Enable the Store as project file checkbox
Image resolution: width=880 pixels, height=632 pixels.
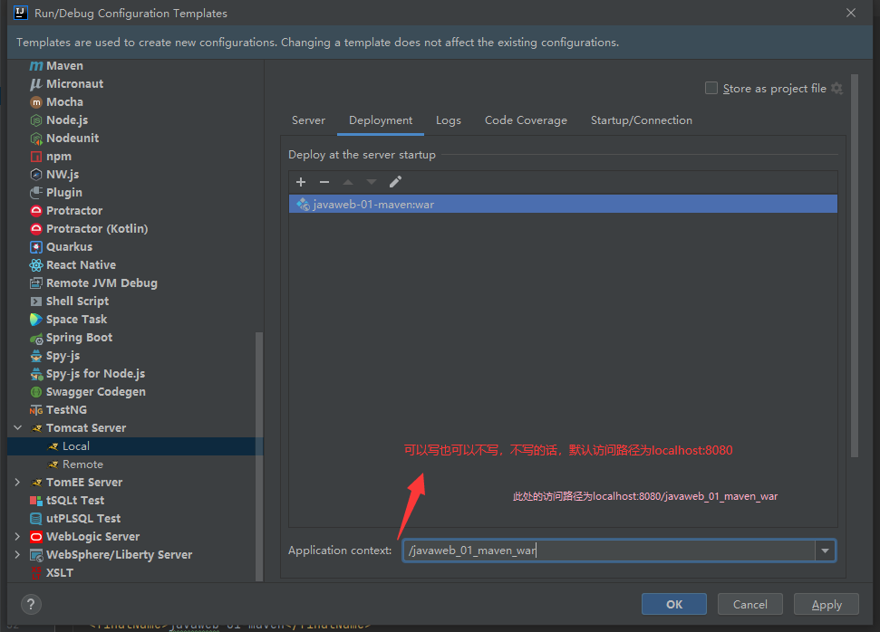point(711,88)
